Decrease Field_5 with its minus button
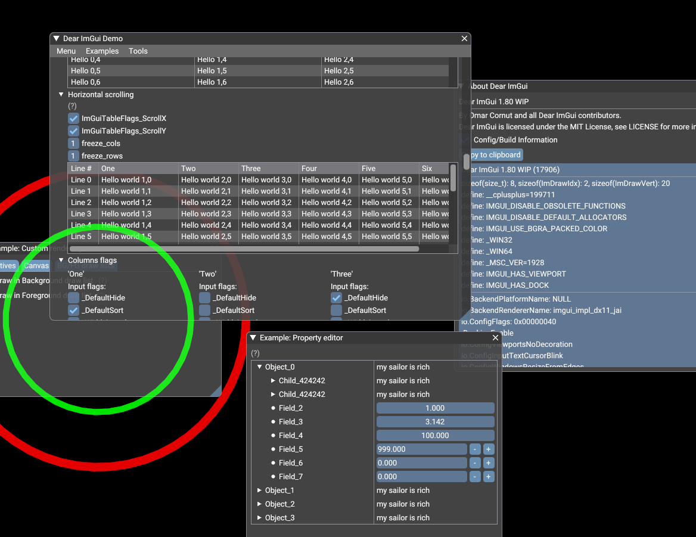The height and width of the screenshot is (537, 696). pyautogui.click(x=475, y=449)
